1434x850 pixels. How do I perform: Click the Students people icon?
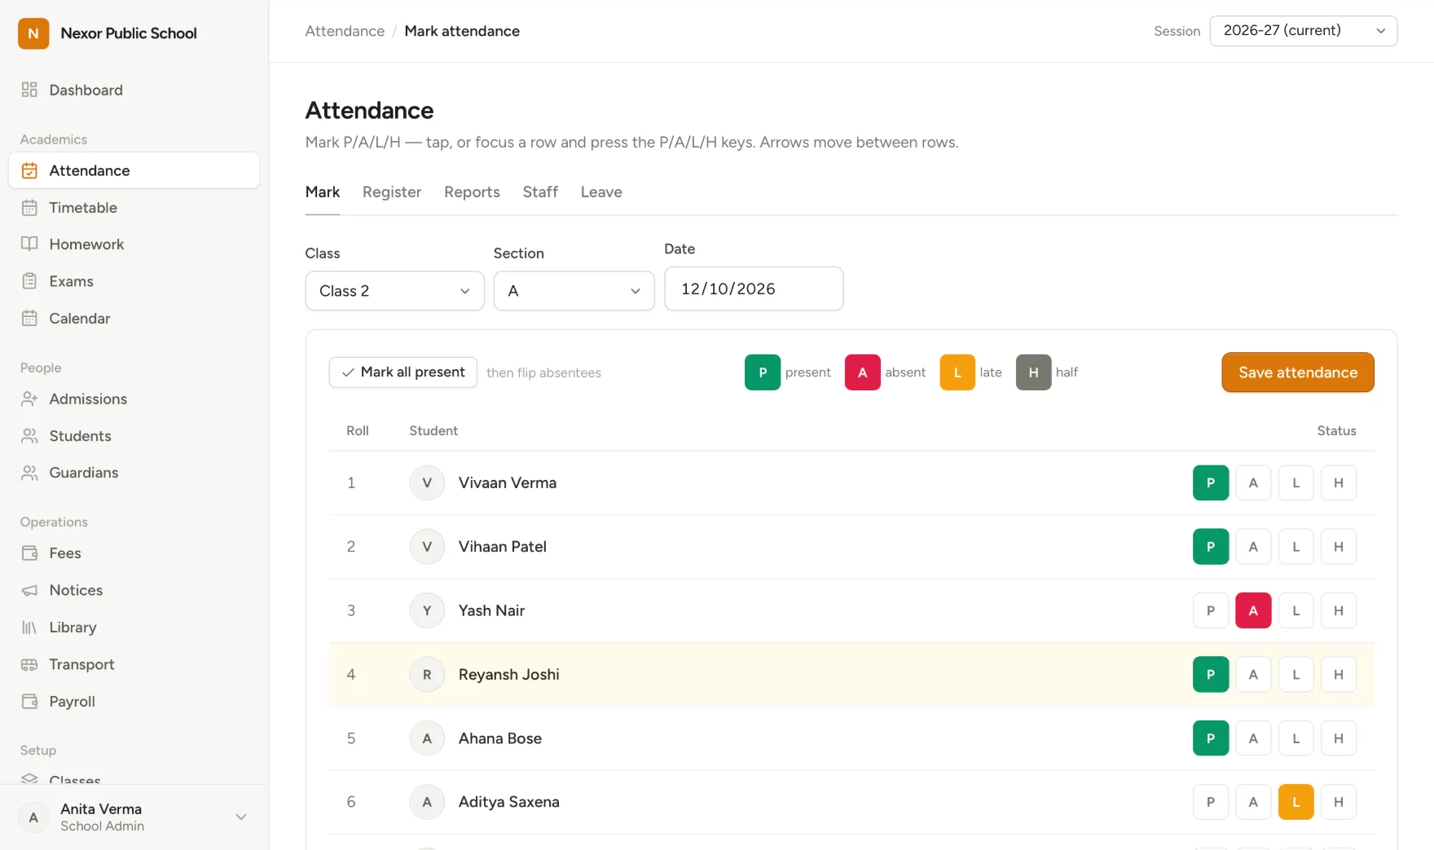point(29,436)
